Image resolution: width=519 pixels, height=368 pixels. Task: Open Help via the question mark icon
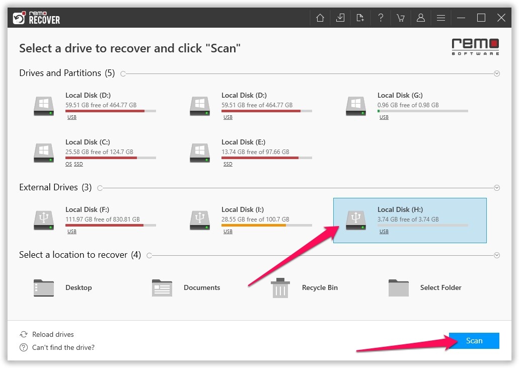[x=381, y=18]
